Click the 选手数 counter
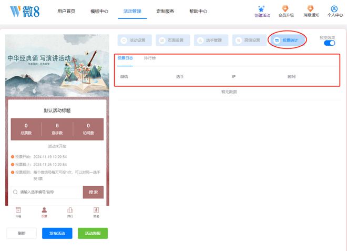 coord(57,129)
